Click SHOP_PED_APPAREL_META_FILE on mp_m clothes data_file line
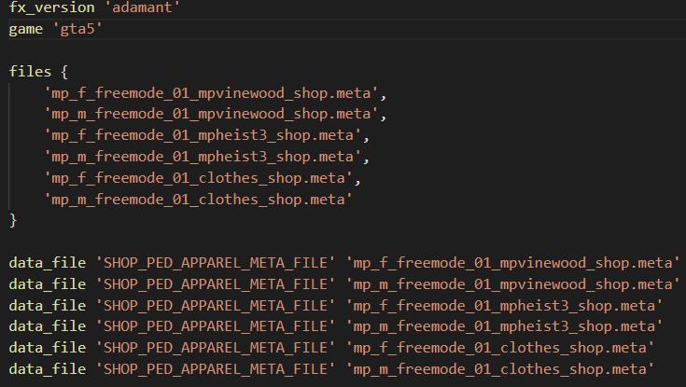Screen dimensions: 686x387 pos(216,369)
